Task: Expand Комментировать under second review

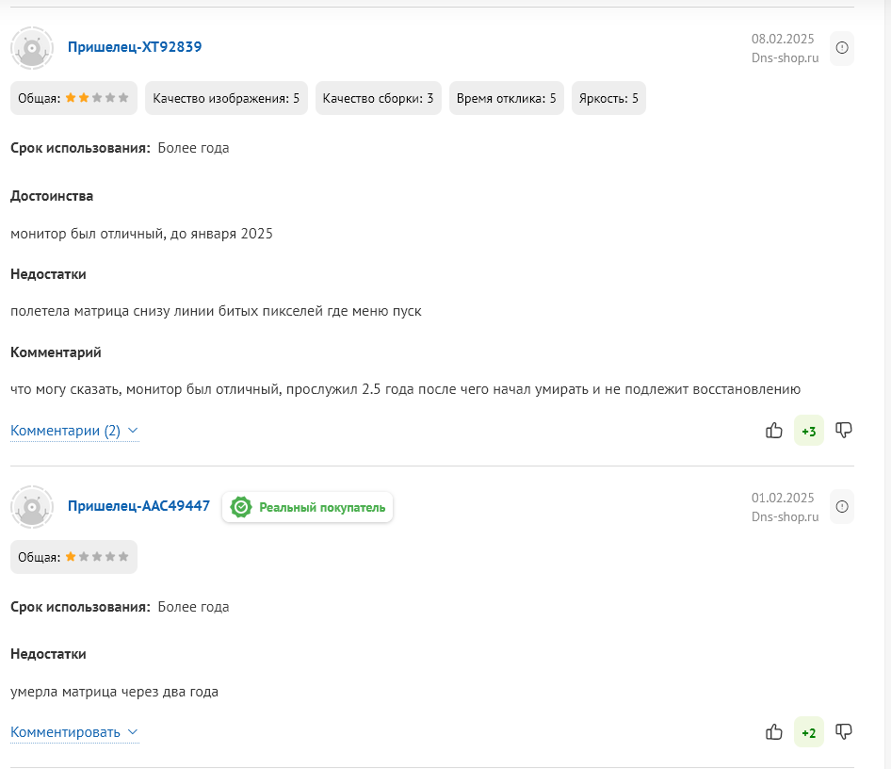Action: click(66, 732)
